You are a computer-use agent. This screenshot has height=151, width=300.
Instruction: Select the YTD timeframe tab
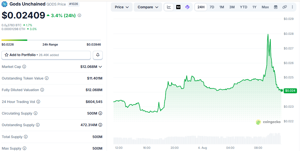(244, 7)
